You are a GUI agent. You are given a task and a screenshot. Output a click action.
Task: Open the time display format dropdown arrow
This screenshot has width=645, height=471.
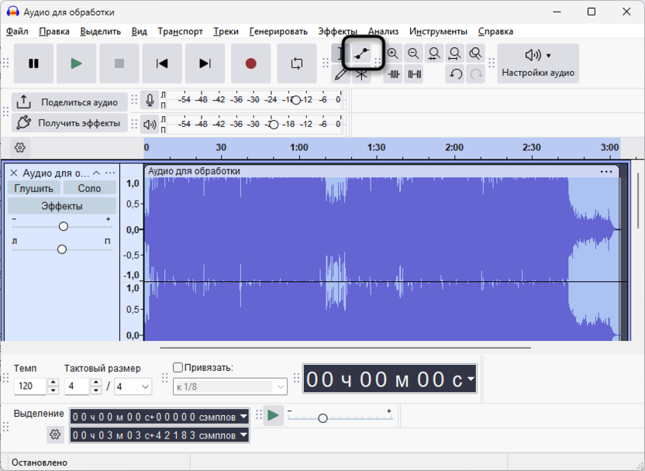point(471,379)
